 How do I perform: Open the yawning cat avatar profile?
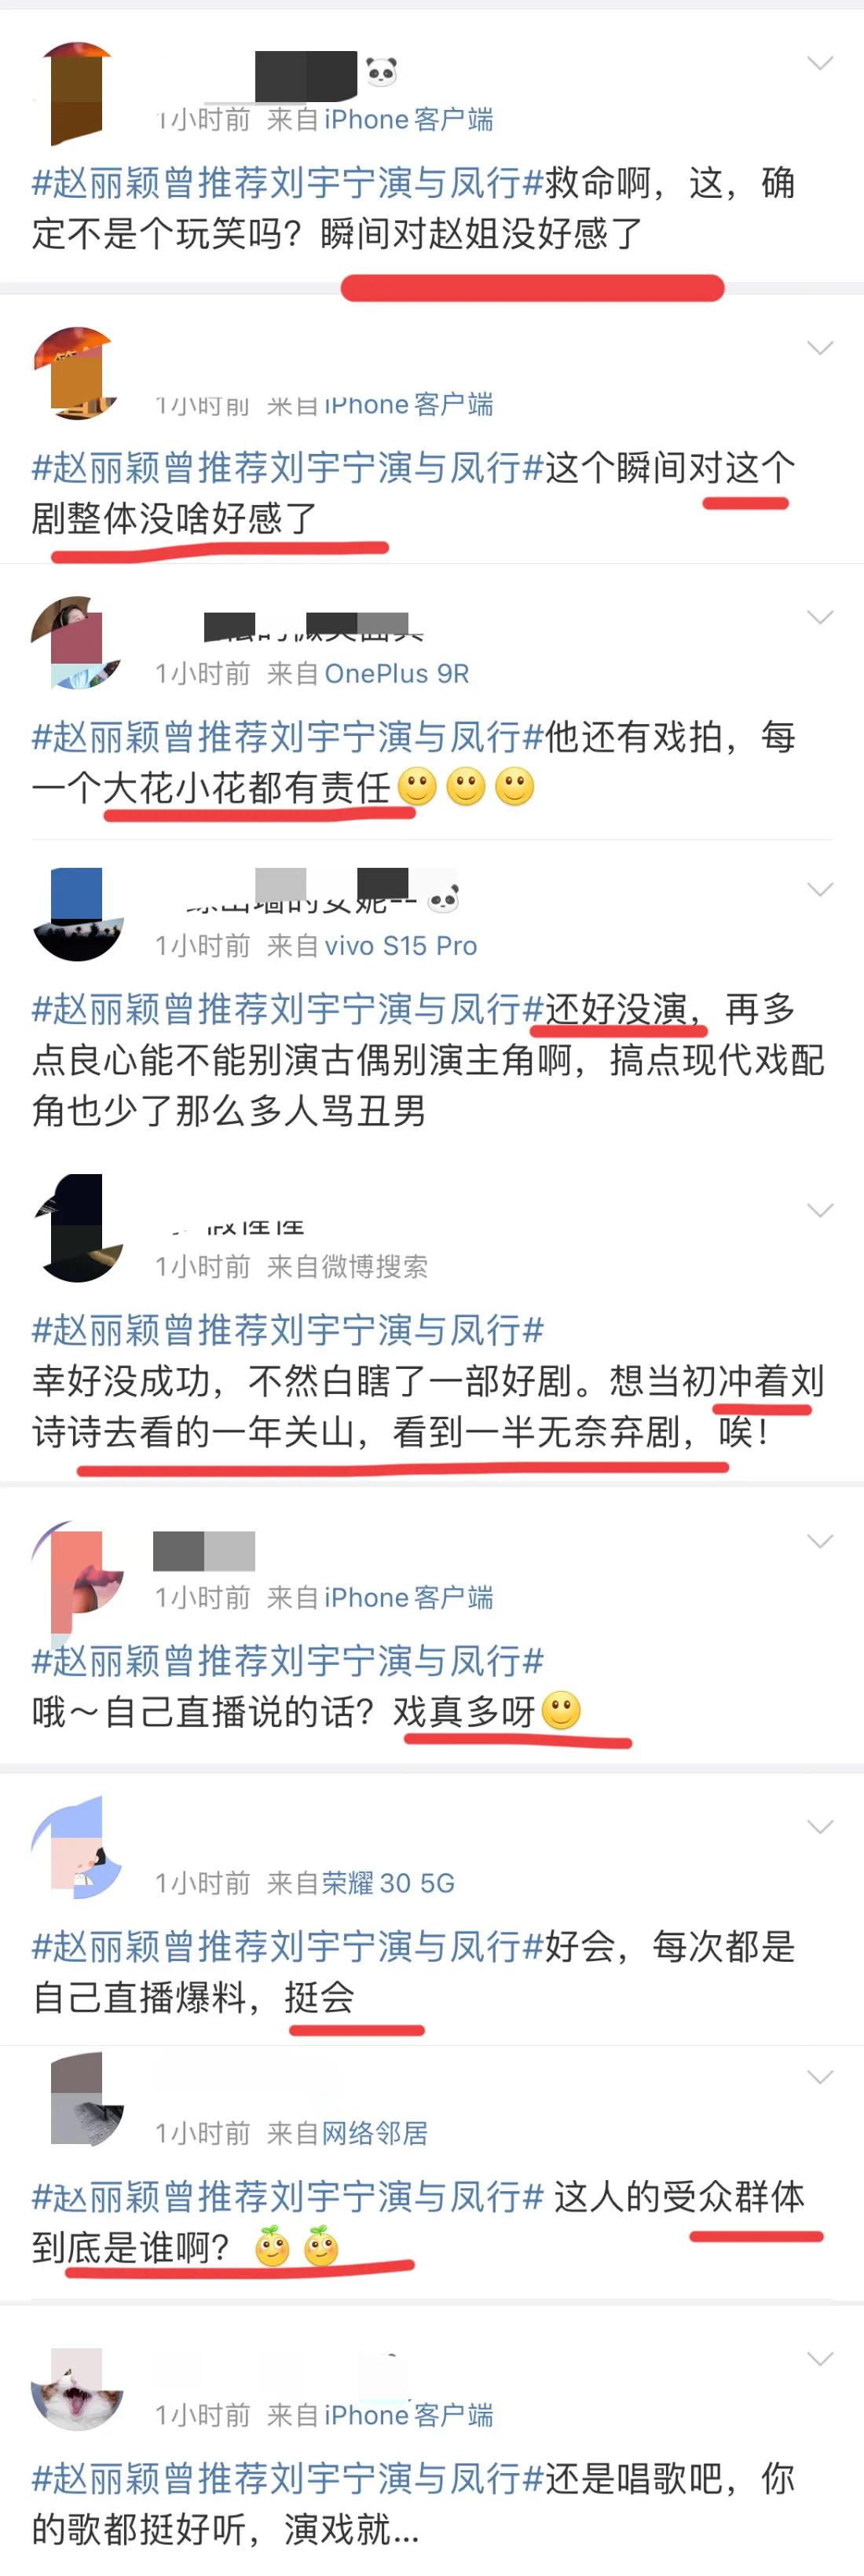click(x=77, y=2389)
